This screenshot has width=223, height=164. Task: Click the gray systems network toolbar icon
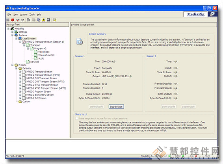click(29, 20)
